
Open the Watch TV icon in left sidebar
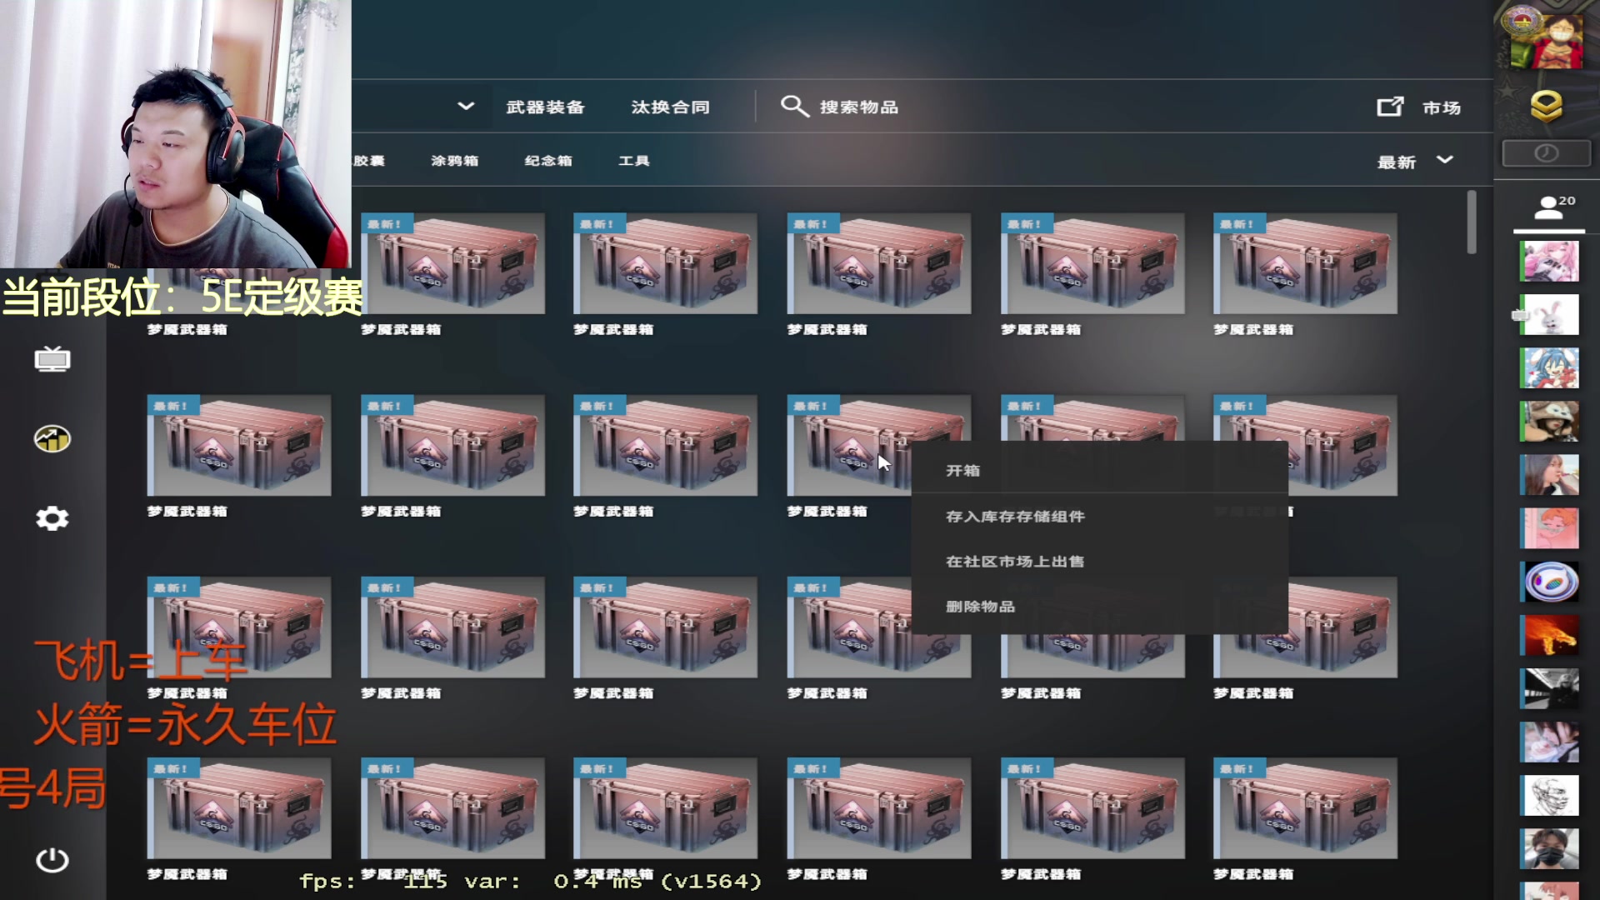tap(52, 359)
